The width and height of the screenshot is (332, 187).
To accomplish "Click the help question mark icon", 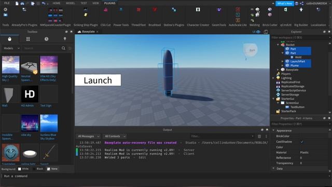I will [x=296, y=4].
